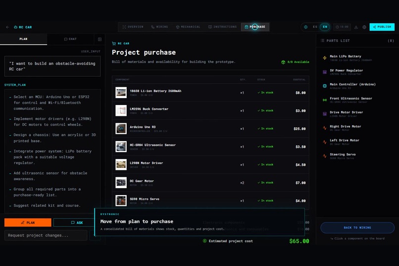The image size is (399, 266).
Task: Click the Ask mode button
Action: pos(74,222)
